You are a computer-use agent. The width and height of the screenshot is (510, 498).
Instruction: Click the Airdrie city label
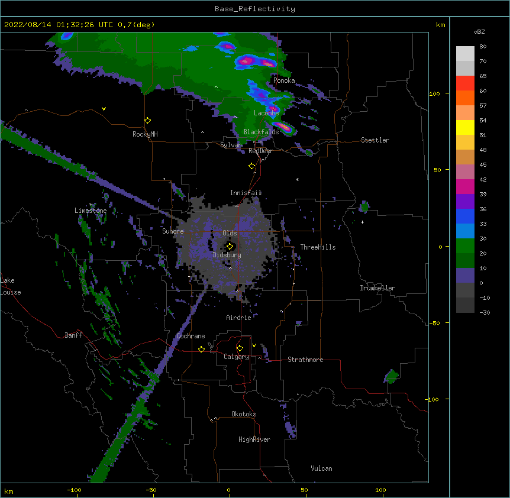(x=239, y=318)
